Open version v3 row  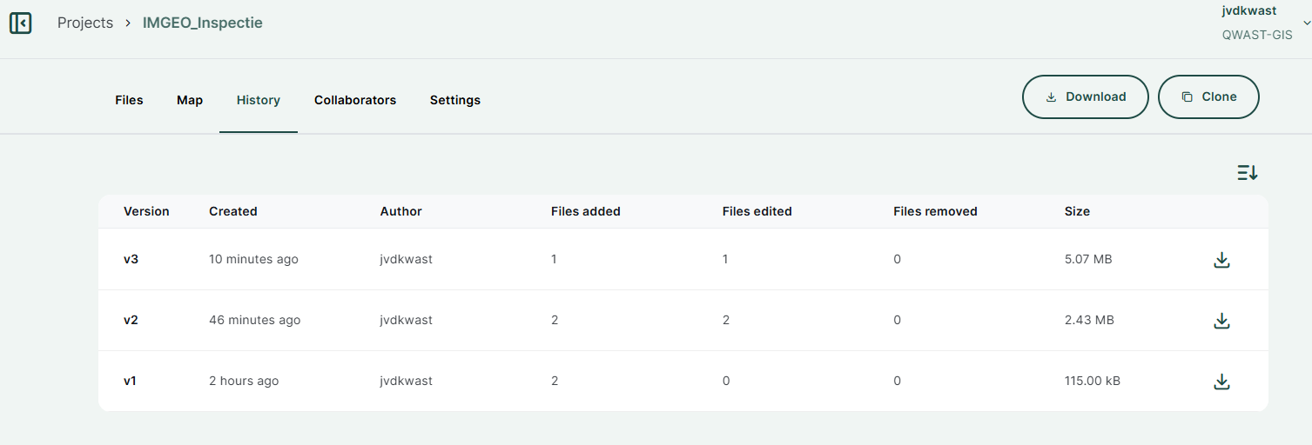[131, 259]
